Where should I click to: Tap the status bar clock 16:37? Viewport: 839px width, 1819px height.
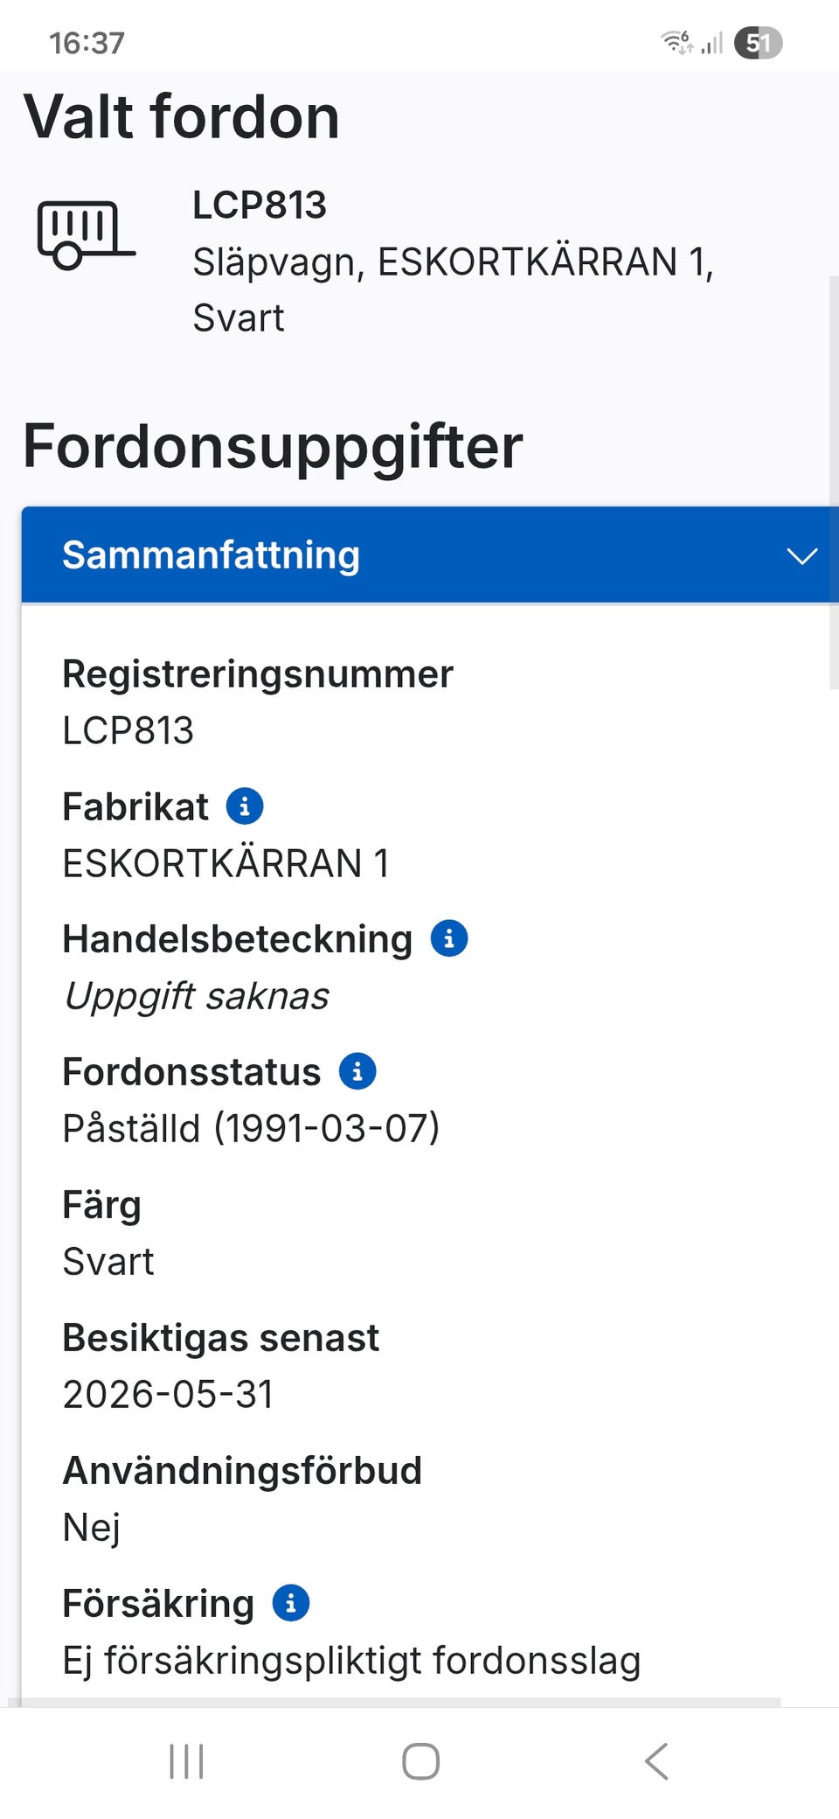[87, 43]
